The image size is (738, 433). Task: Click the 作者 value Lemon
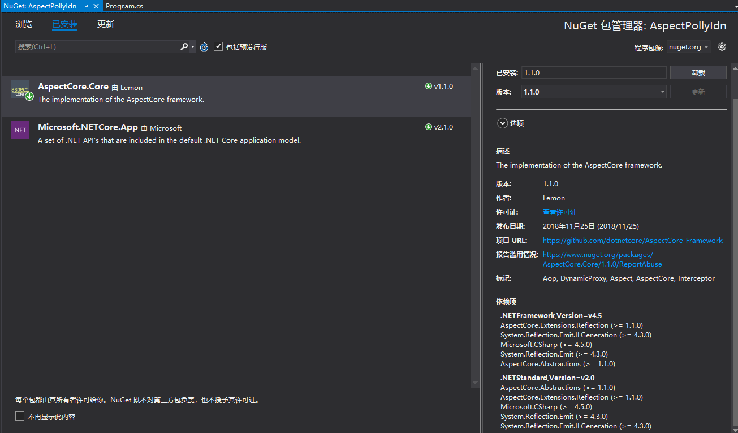554,198
